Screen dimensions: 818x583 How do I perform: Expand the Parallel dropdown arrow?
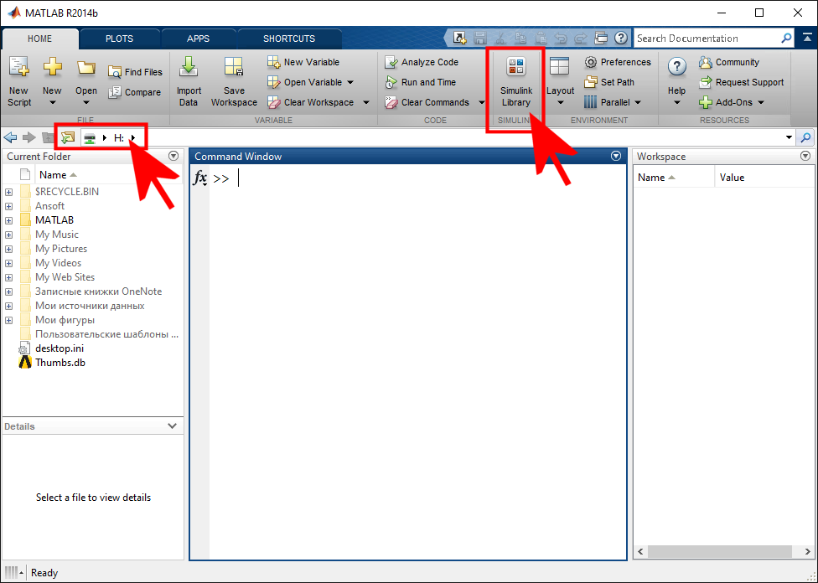coord(638,103)
